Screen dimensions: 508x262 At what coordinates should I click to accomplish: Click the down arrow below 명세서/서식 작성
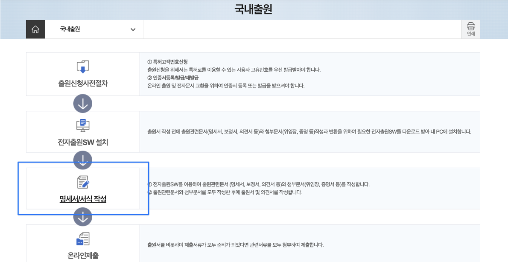click(83, 217)
